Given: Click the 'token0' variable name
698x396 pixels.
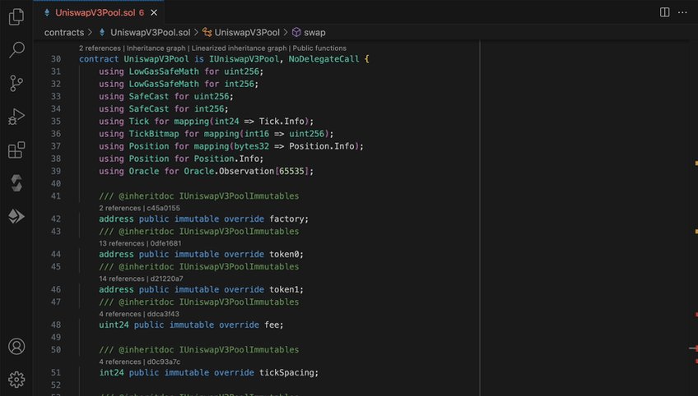Looking at the screenshot, I should tap(283, 254).
